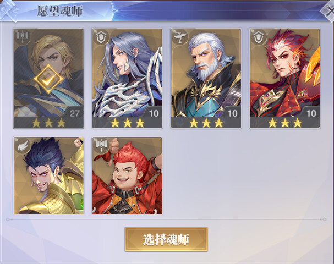Screen dimensions: 334x264
Task: Click weapon class icon on blonde hero card
Action: coord(23,37)
